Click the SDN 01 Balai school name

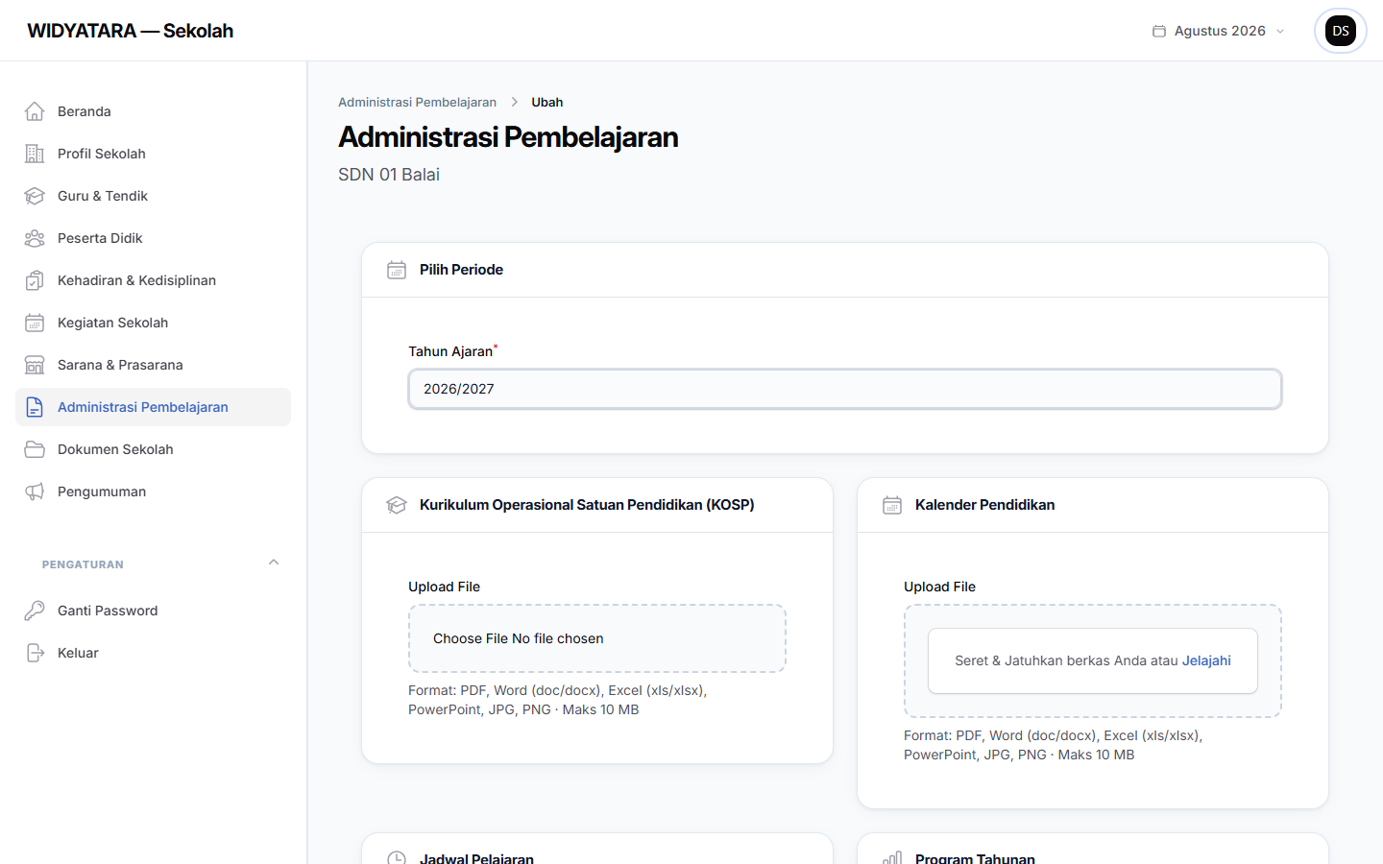[x=389, y=175]
